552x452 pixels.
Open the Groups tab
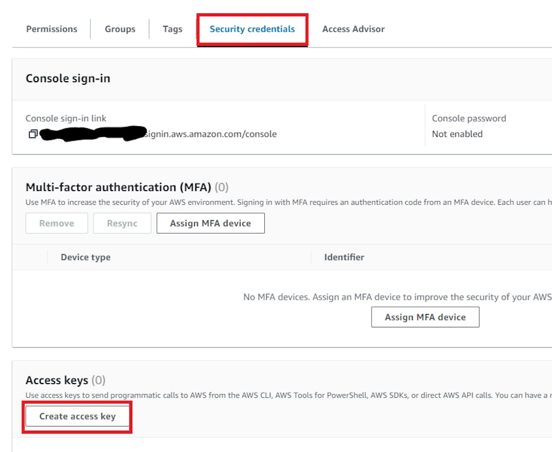click(120, 29)
